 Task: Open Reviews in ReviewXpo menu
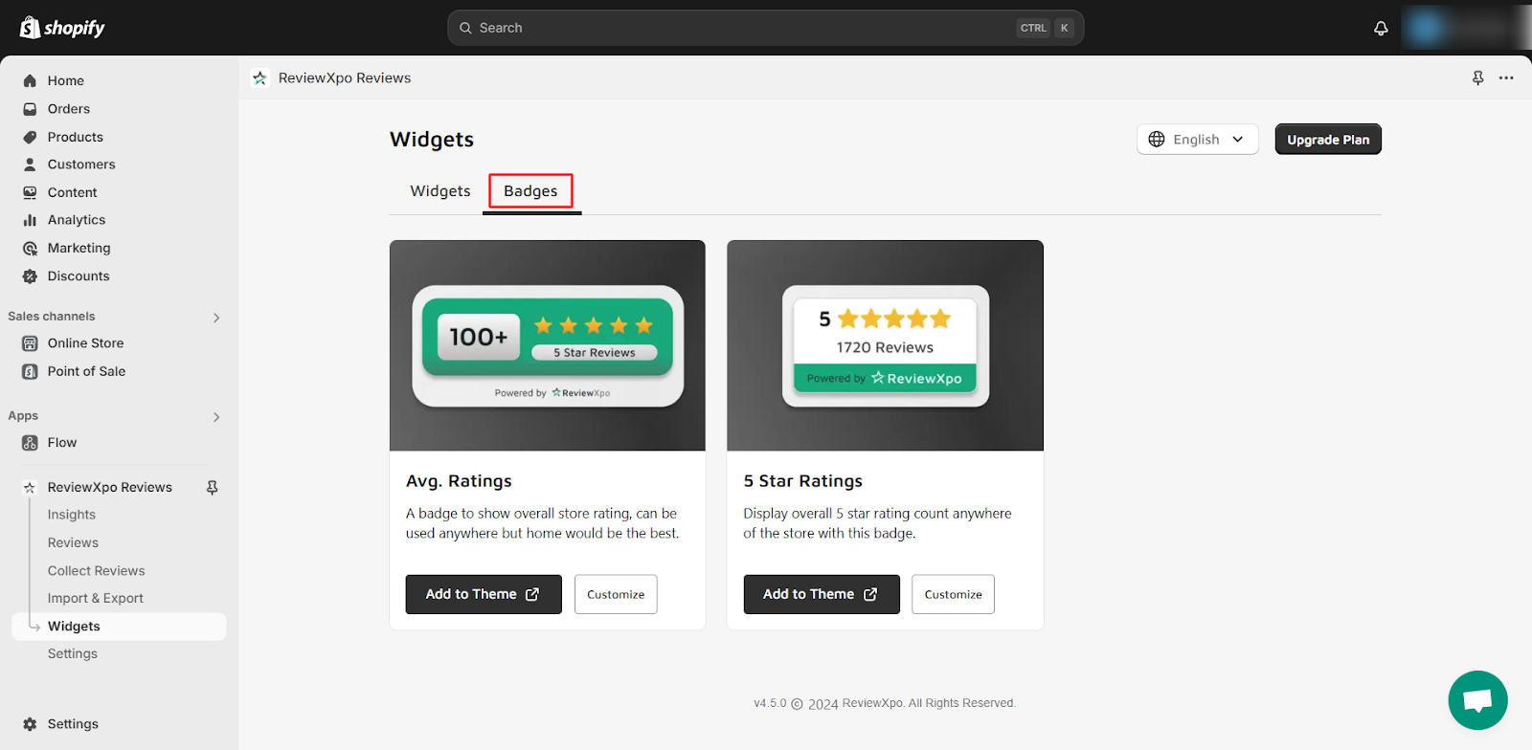tap(73, 542)
